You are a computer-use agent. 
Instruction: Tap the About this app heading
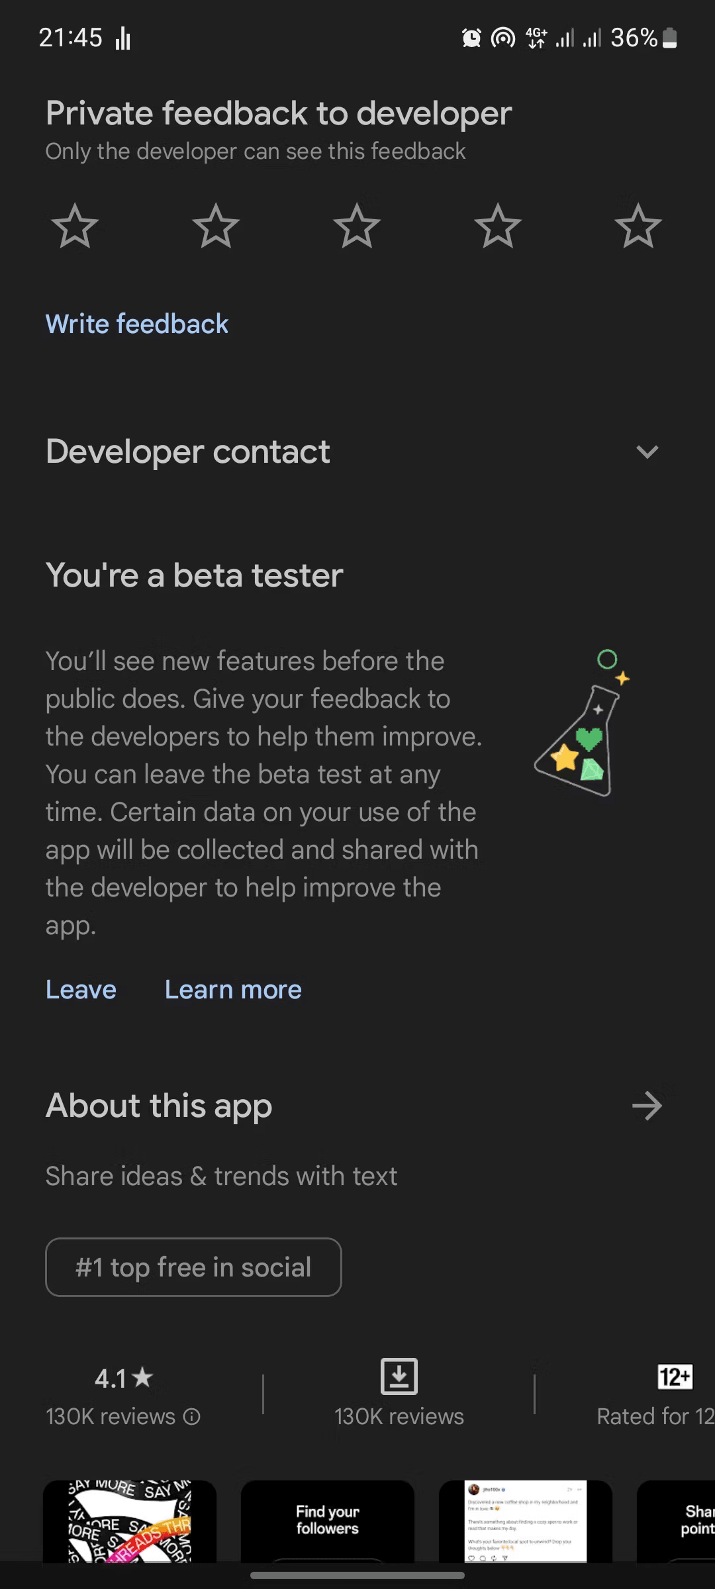tap(159, 1106)
